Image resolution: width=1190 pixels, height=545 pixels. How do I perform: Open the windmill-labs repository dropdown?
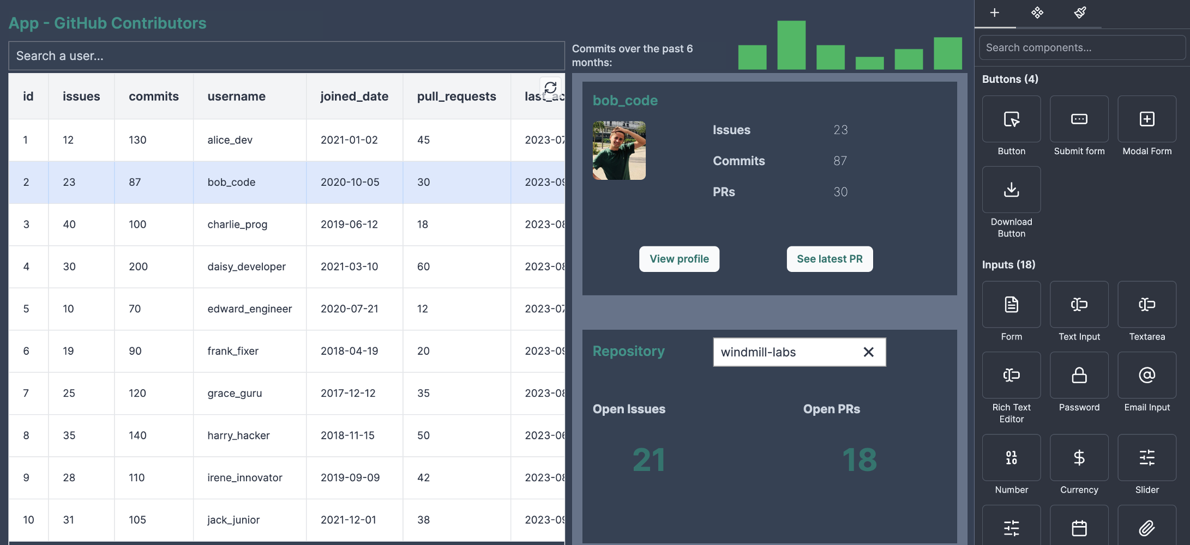[x=785, y=352]
